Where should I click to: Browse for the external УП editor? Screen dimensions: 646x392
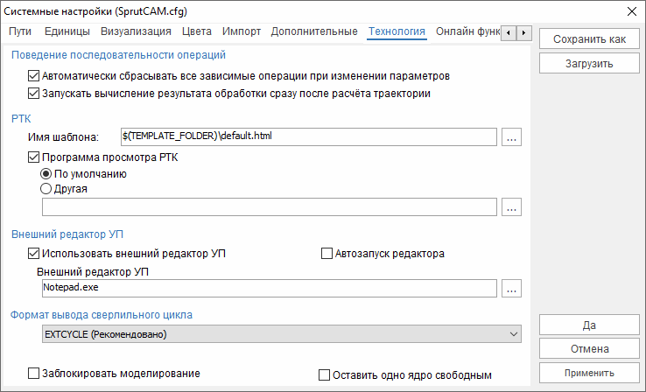coord(511,288)
